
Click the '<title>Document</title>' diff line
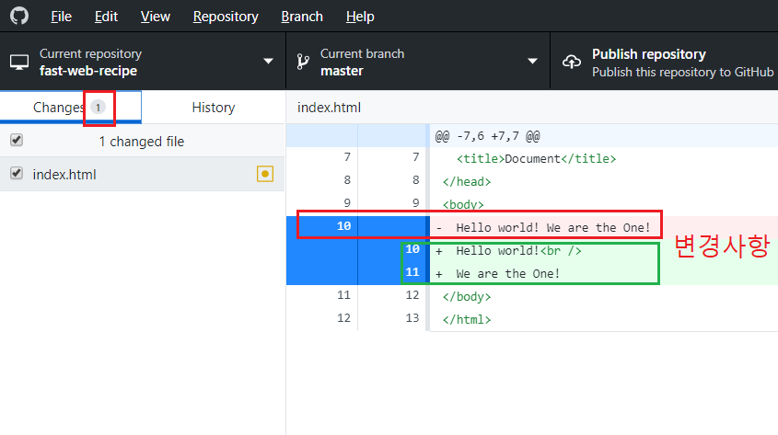(x=536, y=158)
